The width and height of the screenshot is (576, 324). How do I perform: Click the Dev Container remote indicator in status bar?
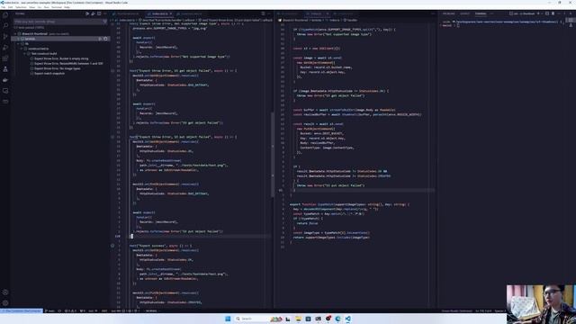coord(22,310)
